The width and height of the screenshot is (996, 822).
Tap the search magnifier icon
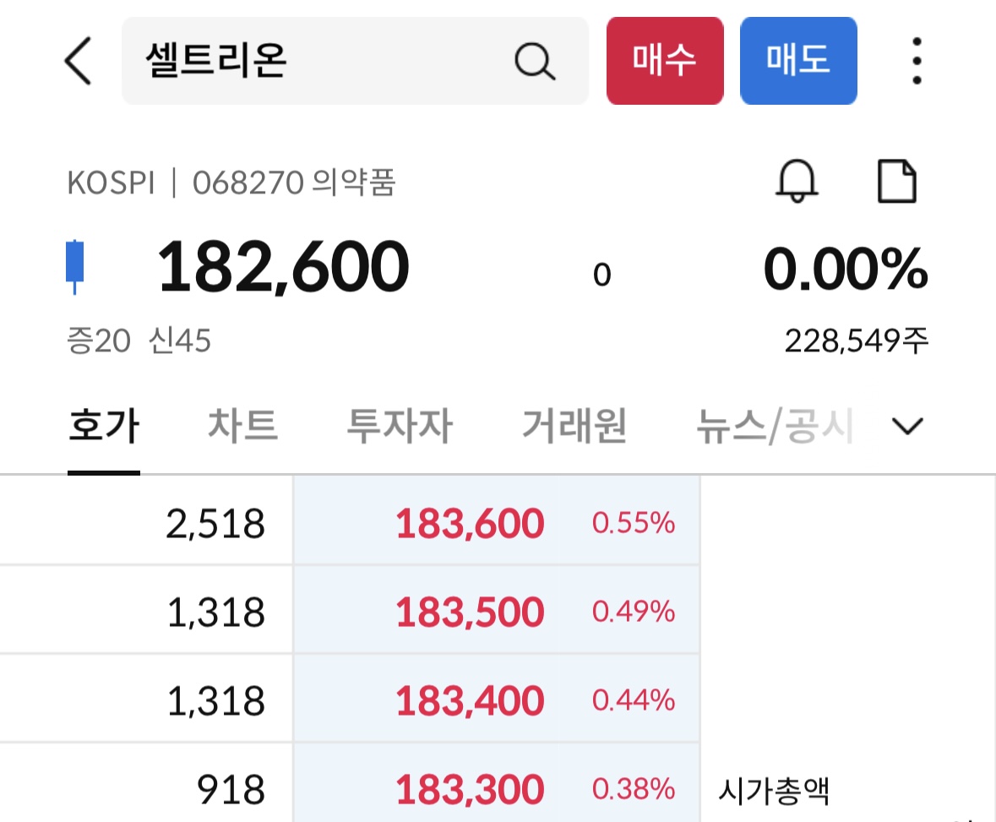tap(535, 61)
